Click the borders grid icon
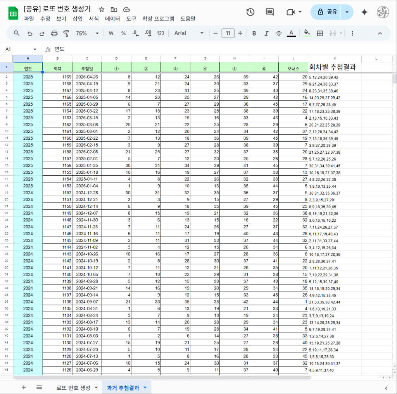397x394 pixels. tap(320, 33)
